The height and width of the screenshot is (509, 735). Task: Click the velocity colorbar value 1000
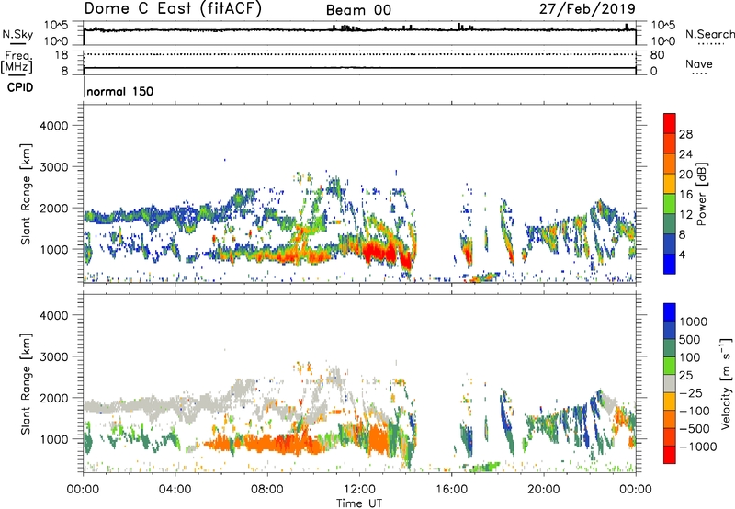pos(694,322)
